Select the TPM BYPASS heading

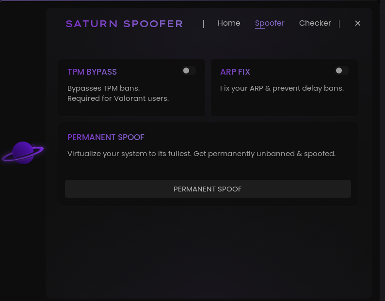(x=92, y=72)
